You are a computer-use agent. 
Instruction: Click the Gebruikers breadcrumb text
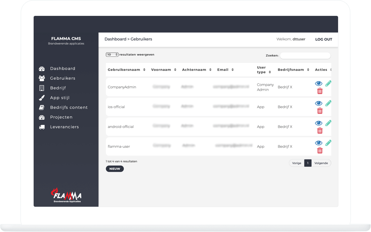[141, 39]
